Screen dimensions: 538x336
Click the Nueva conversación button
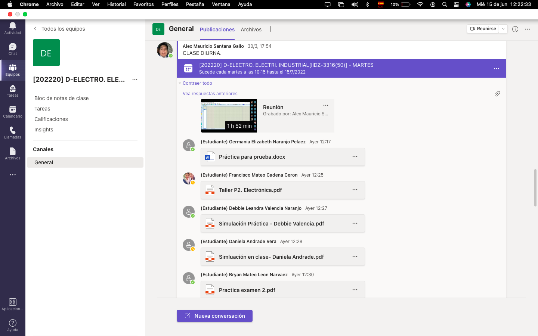tap(214, 316)
